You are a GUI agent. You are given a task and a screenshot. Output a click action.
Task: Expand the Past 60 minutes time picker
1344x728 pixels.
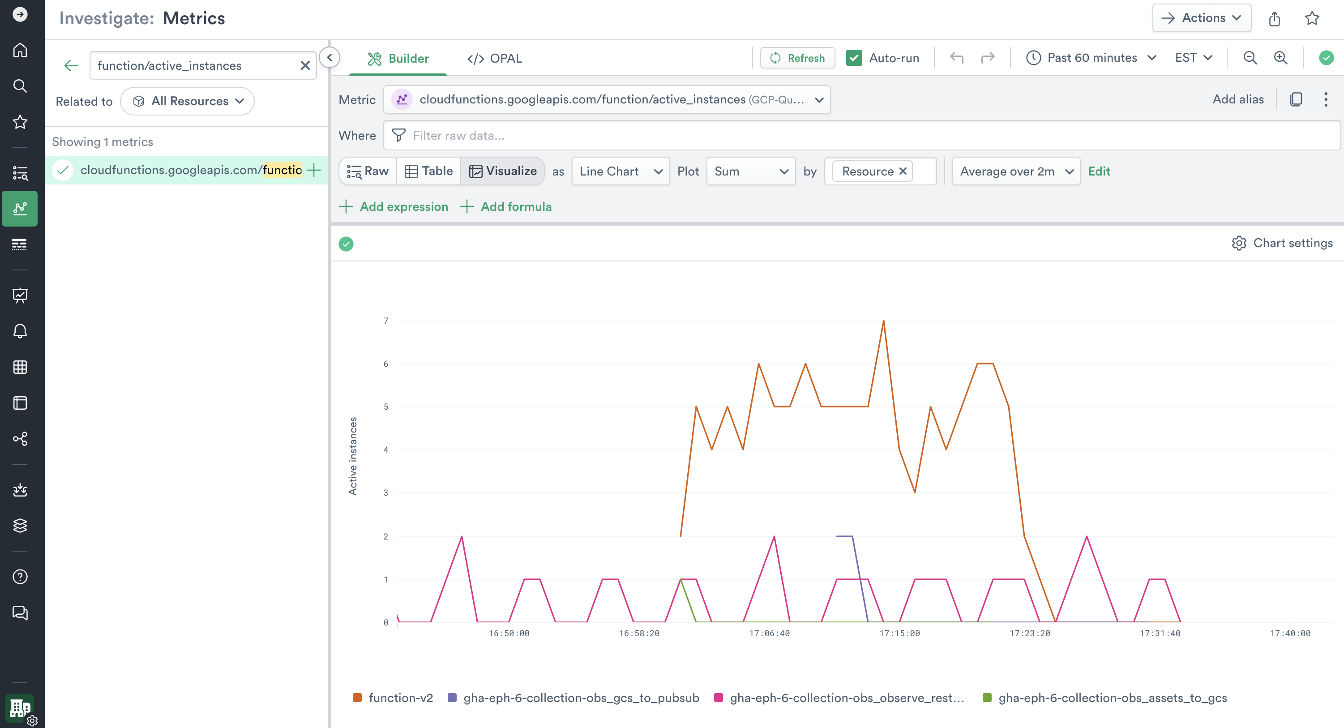point(1091,58)
